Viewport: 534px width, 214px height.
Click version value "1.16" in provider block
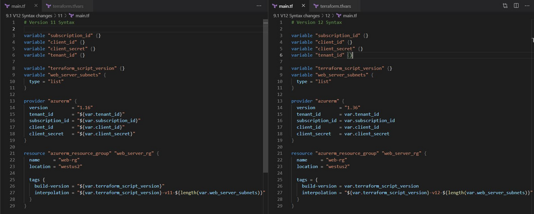pos(85,108)
